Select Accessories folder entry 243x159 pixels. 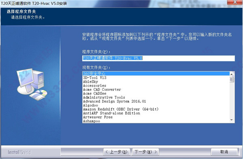click(x=156, y=86)
